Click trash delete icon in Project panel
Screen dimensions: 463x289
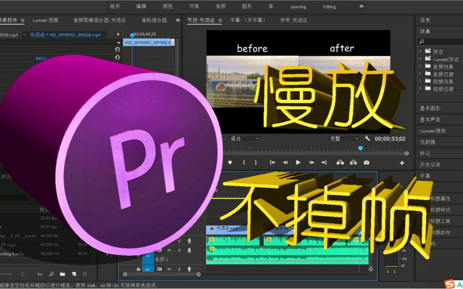coord(85,274)
